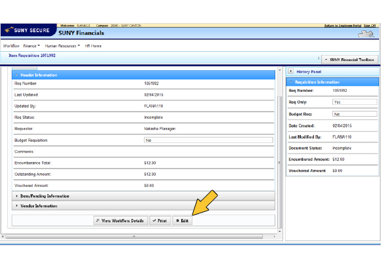Click the Vouchered Amount $0.00 in header section
The width and height of the screenshot is (381, 269).
click(149, 186)
